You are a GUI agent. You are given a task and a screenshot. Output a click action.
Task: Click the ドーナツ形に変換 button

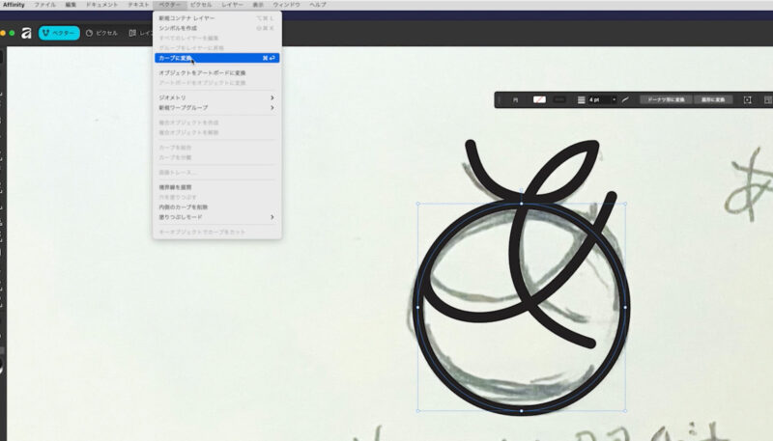tap(666, 99)
